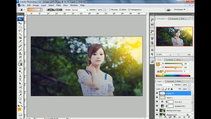Toggle the Dither checkbox
Screen dimensions: 211x119
click(120, 10)
